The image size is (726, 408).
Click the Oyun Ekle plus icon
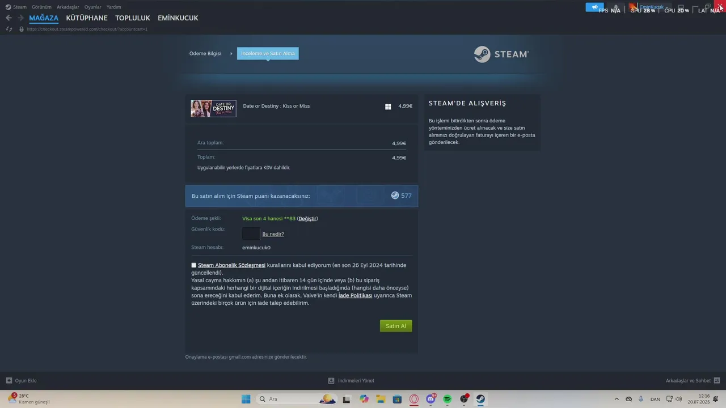click(x=9, y=381)
